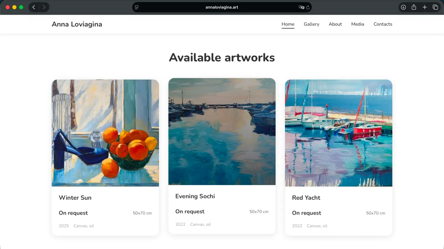Screen dimensions: 444x249
Task: Open the Share menu icon
Action: pos(414,7)
